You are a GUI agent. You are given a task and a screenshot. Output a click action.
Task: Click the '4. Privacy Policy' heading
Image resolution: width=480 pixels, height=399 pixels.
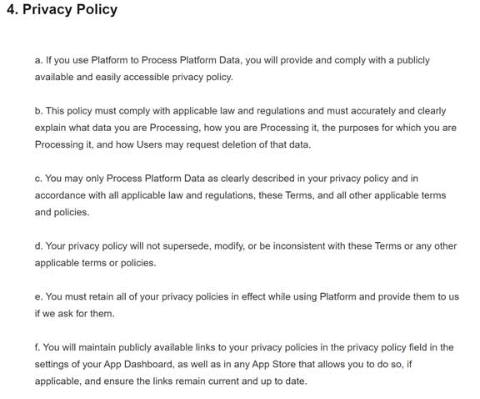pos(62,10)
